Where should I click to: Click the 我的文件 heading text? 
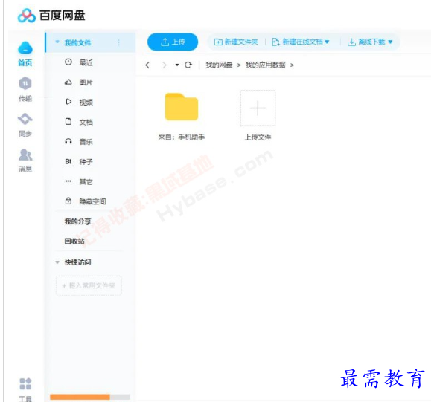tap(77, 42)
